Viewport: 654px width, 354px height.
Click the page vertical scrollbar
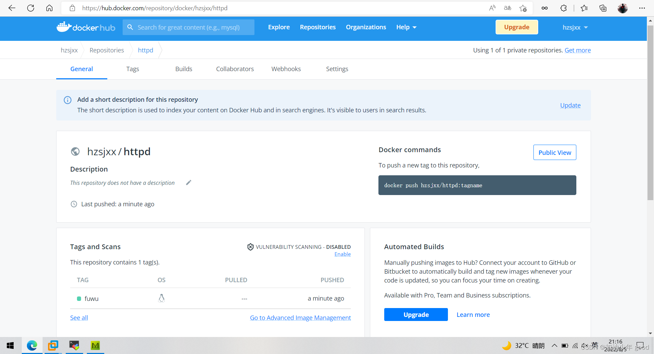coord(650,112)
